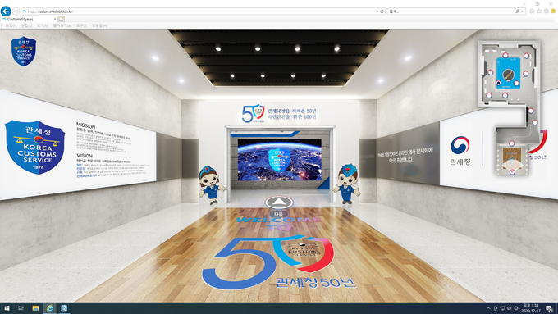Open a new browser tab
The image size is (558, 314).
[62, 19]
